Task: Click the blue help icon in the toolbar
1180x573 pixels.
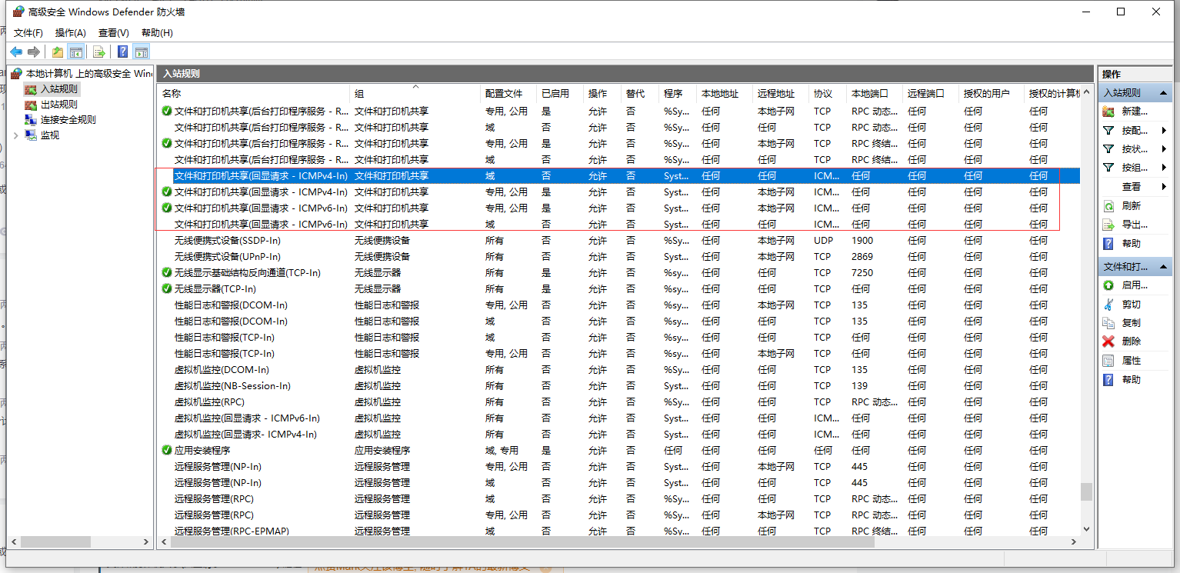Action: click(122, 52)
